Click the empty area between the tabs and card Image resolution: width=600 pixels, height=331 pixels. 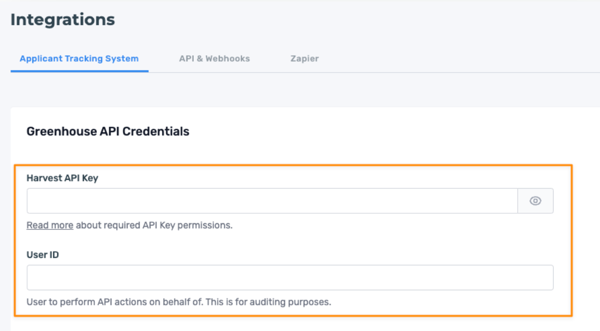[x=305, y=90]
